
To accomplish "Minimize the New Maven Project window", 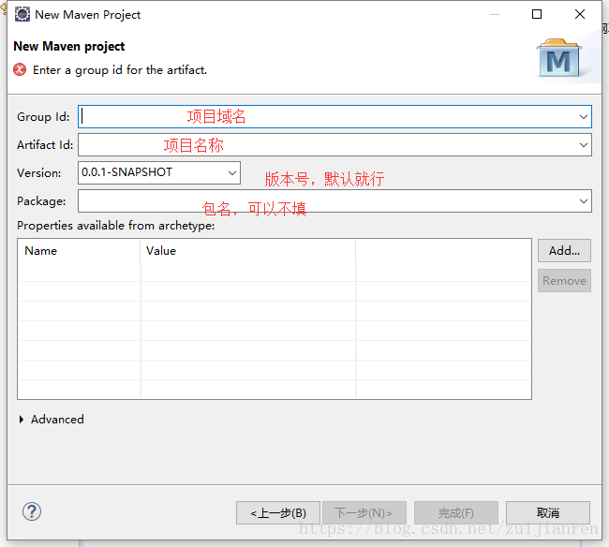I will [x=495, y=14].
